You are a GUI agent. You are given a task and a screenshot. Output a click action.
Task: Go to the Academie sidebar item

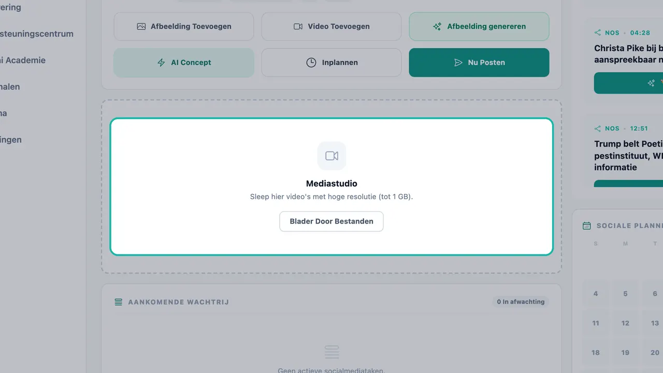[23, 61]
